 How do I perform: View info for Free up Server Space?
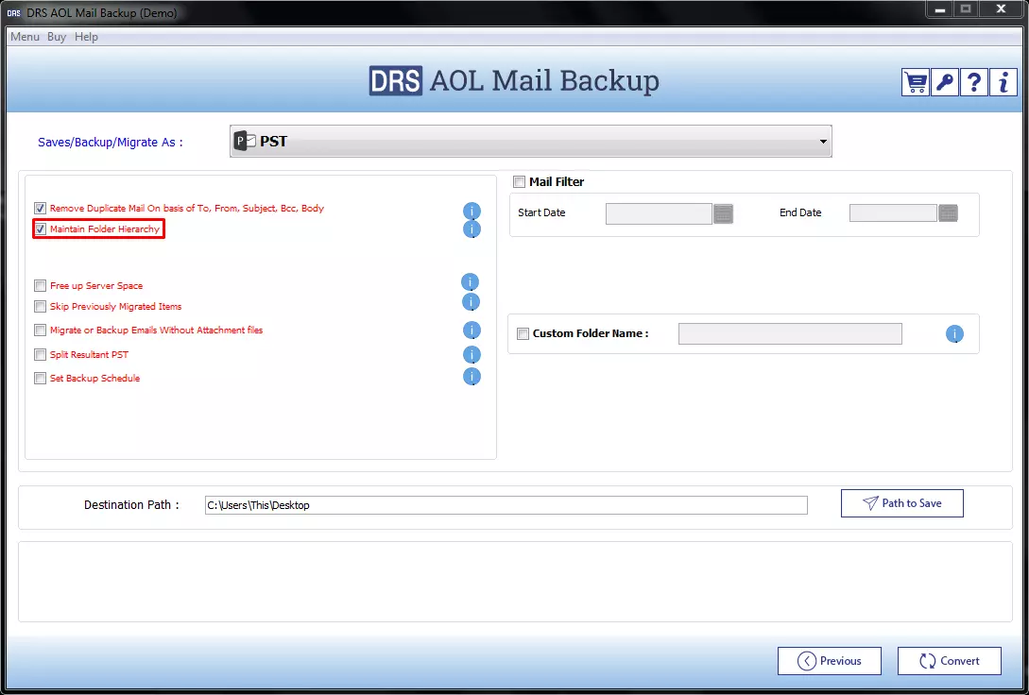pos(470,282)
